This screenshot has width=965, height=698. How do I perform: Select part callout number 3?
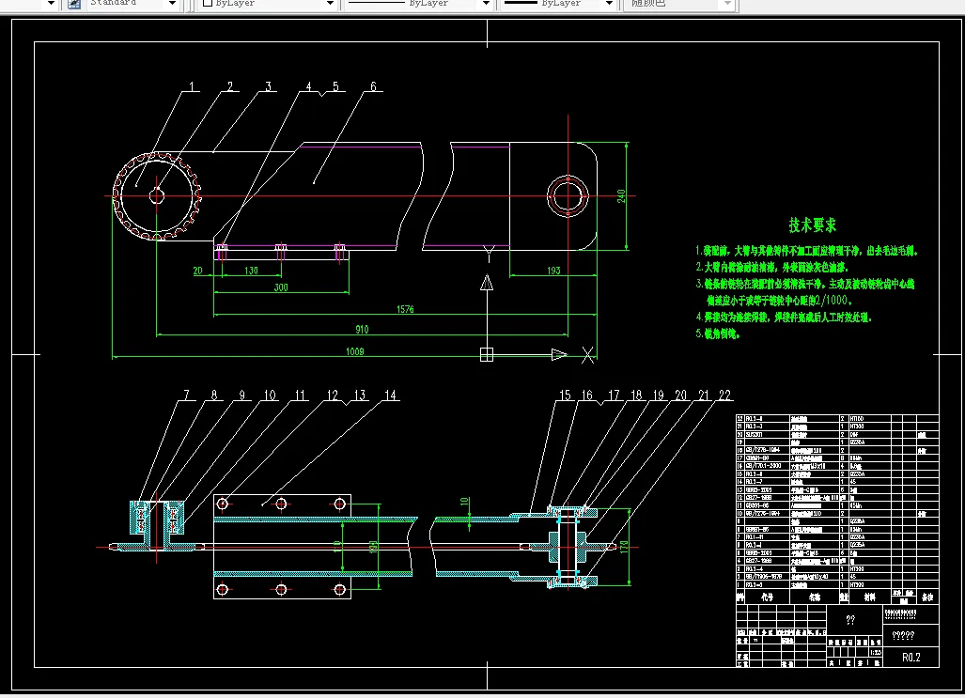click(x=268, y=86)
